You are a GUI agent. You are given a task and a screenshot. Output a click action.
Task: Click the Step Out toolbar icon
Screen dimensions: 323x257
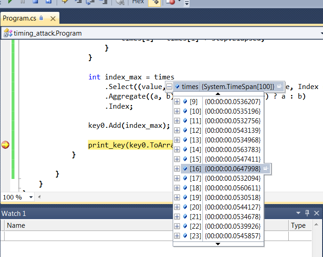point(104,2)
